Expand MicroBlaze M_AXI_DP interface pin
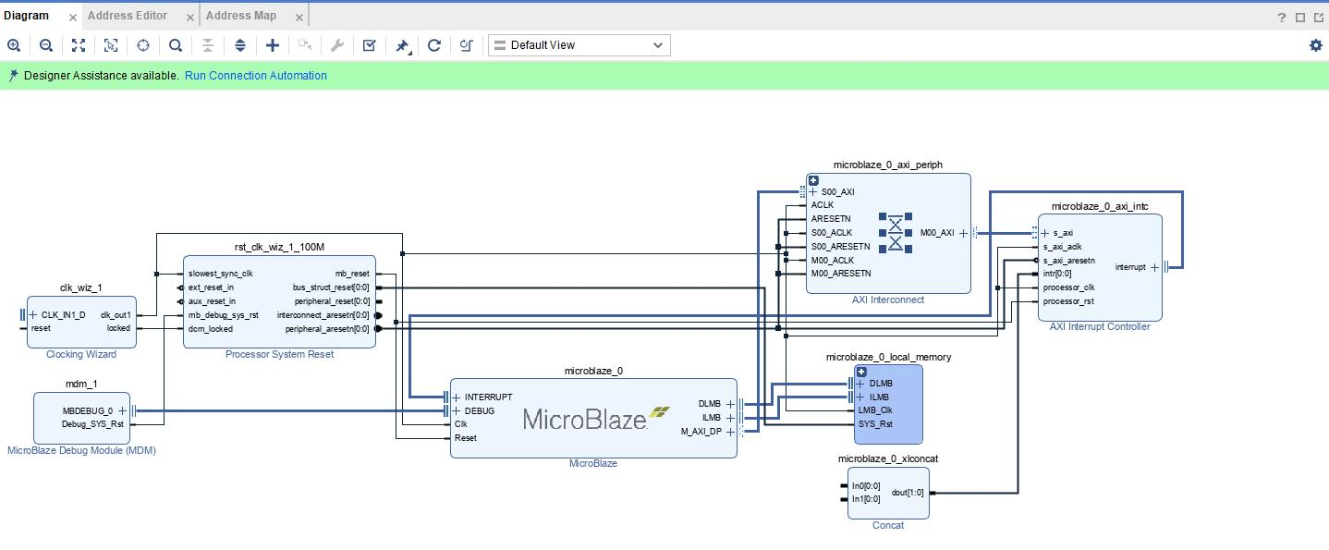 tap(730, 432)
